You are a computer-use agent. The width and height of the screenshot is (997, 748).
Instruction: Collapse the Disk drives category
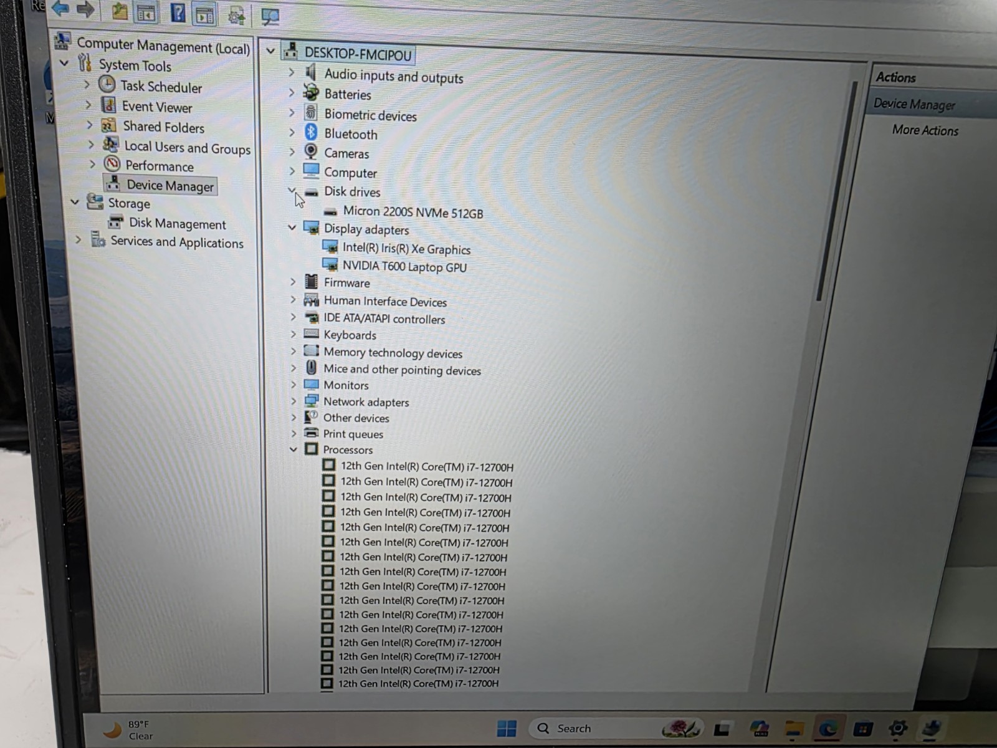(x=292, y=189)
